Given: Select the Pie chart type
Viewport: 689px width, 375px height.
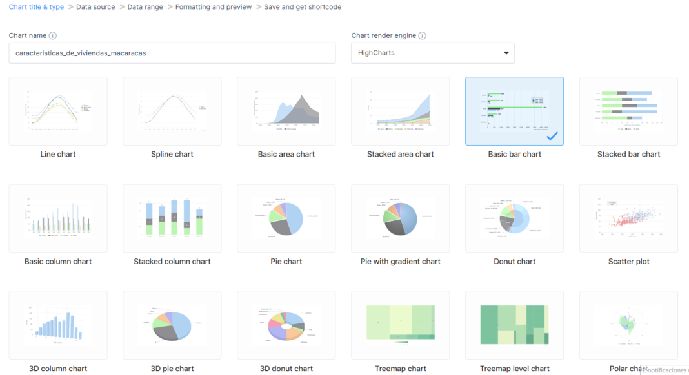Looking at the screenshot, I should click(x=286, y=218).
